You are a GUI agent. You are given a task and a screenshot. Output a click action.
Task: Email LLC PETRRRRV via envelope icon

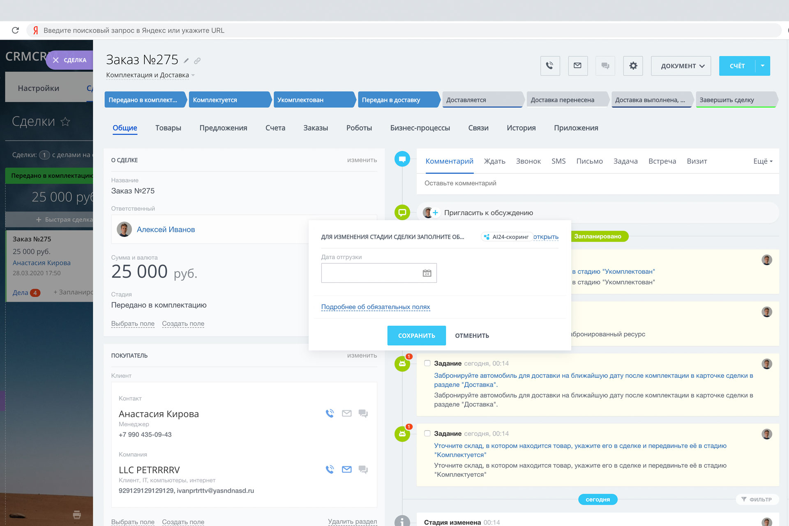point(346,469)
